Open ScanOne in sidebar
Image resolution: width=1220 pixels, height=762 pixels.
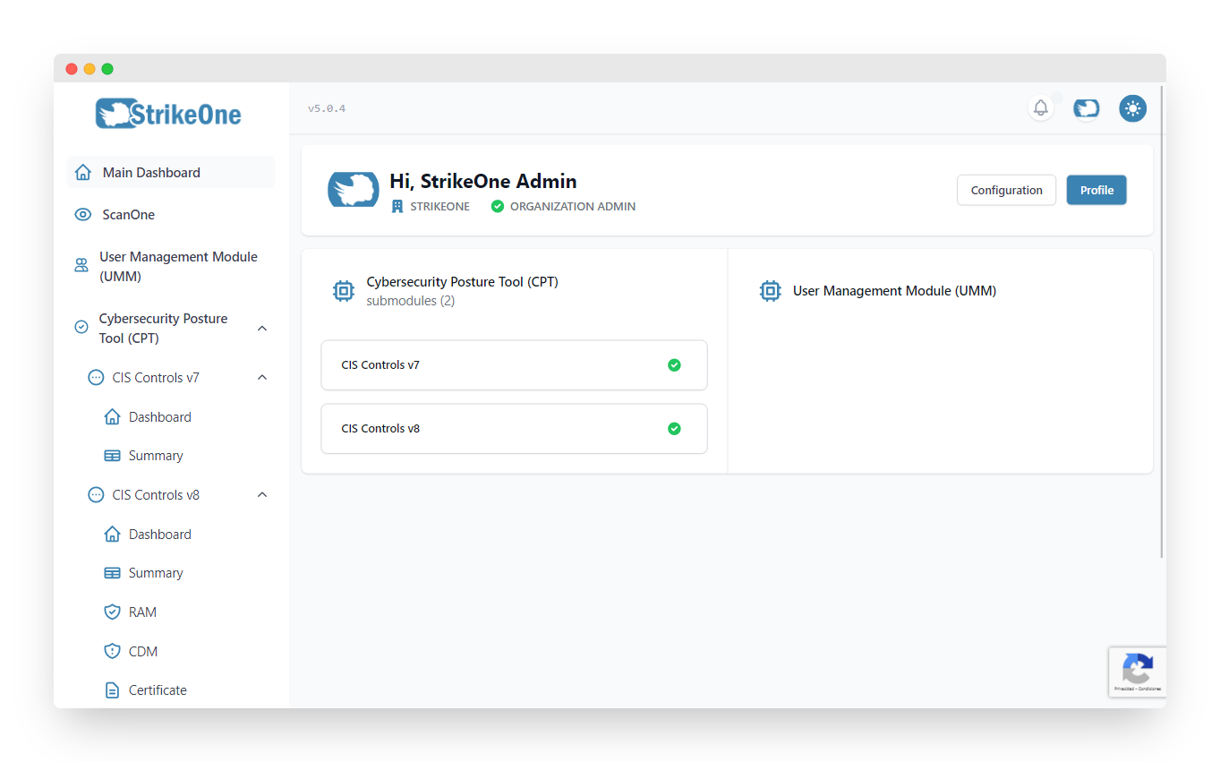coord(171,214)
